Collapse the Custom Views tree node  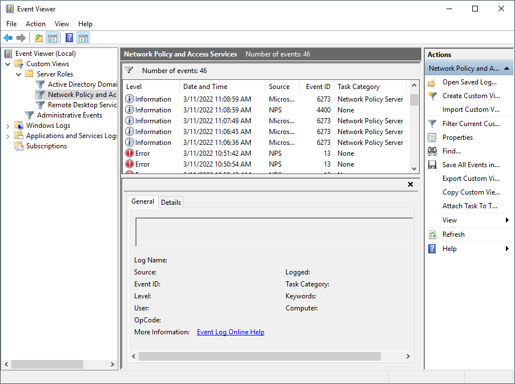(7, 63)
